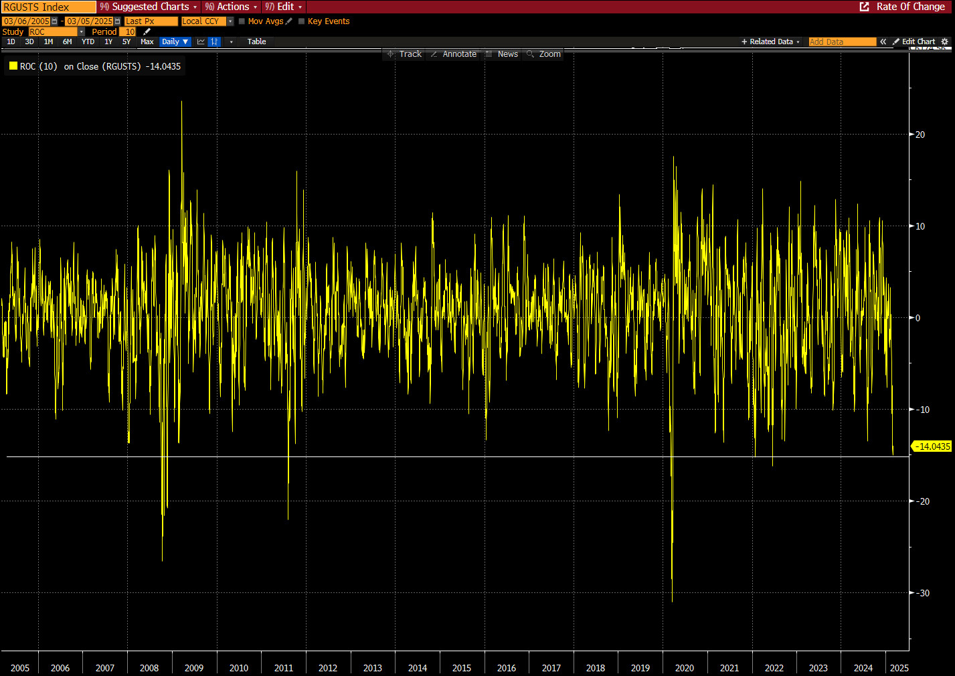
Task: Enable the Mov Avgs checkbox
Action: click(x=242, y=21)
